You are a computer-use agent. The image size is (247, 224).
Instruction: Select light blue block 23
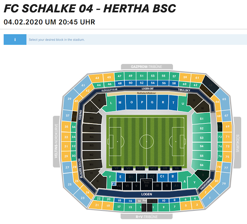click(83, 198)
